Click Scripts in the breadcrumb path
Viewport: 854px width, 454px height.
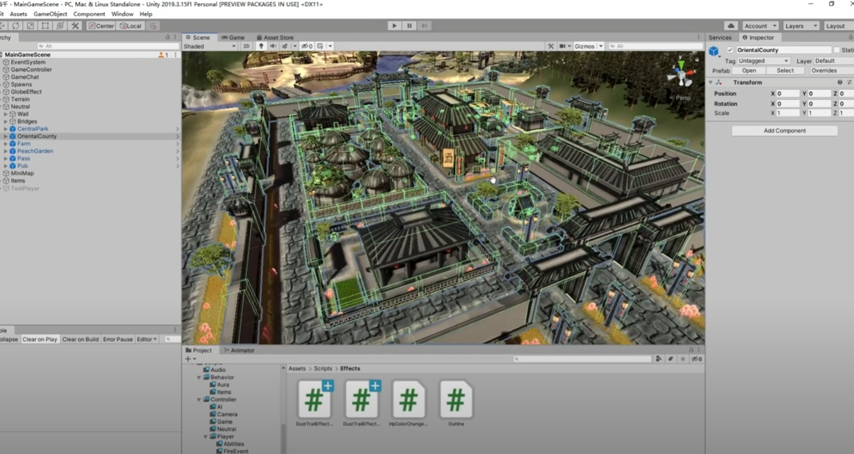click(x=323, y=368)
